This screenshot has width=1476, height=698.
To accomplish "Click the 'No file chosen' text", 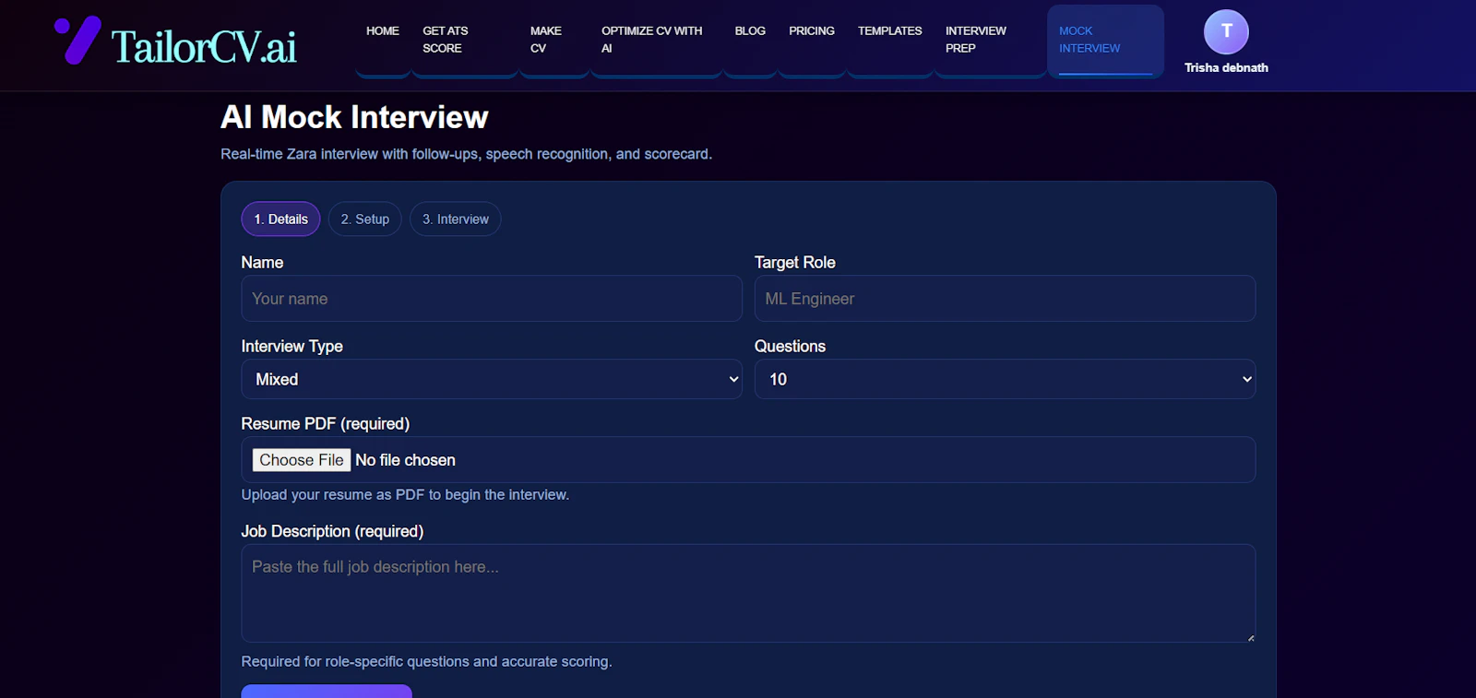I will (405, 460).
